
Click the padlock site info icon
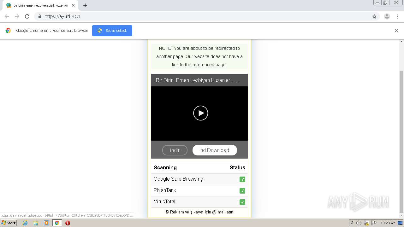coord(39,16)
